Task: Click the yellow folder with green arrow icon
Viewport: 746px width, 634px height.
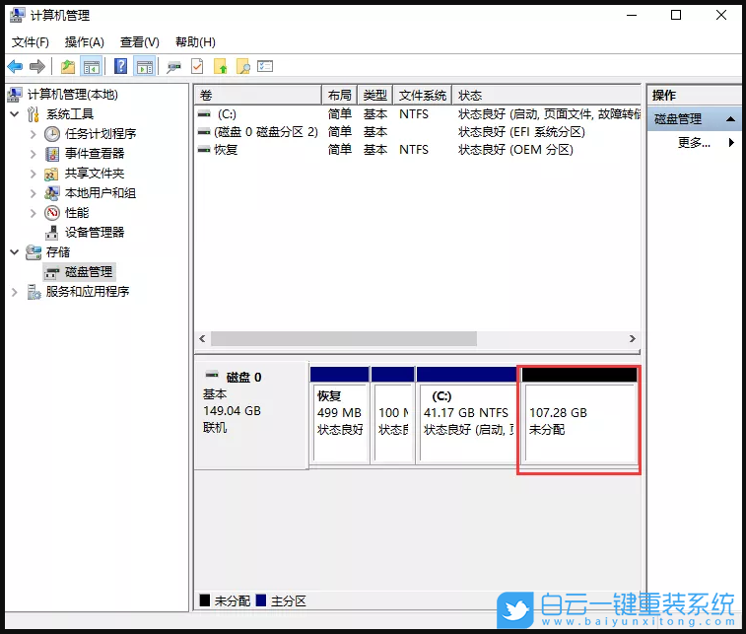Action: pyautogui.click(x=221, y=67)
